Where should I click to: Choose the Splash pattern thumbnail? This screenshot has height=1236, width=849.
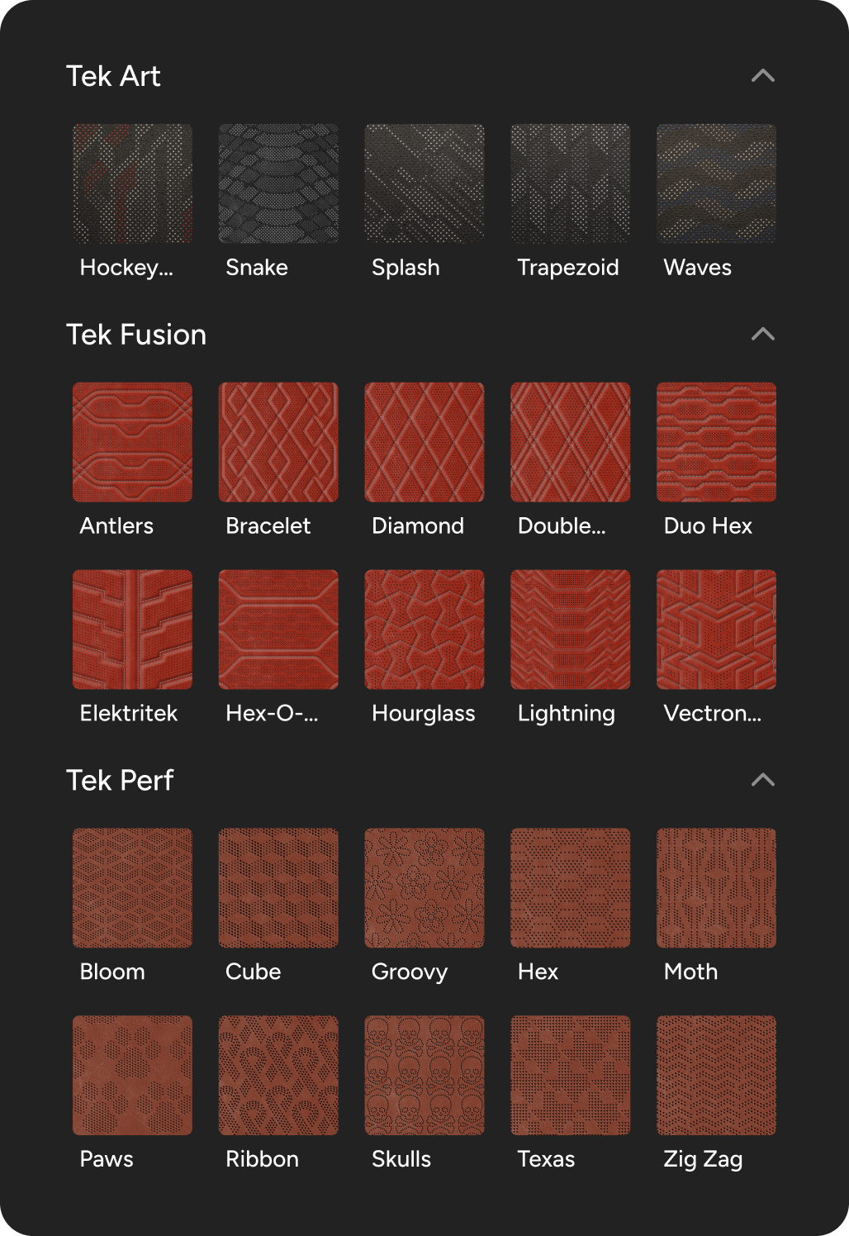[424, 183]
